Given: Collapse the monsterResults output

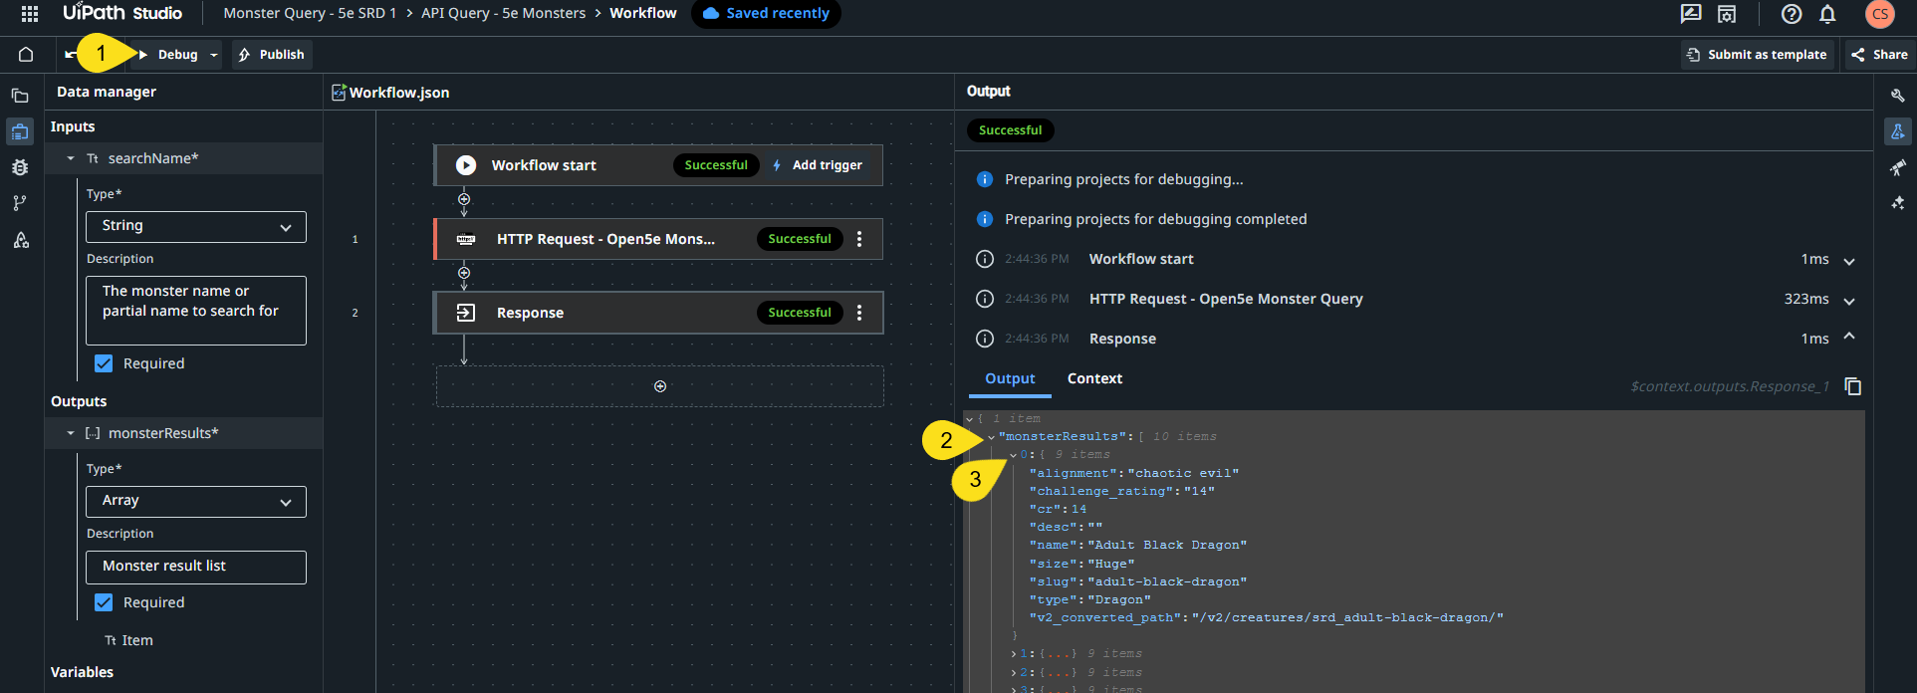Looking at the screenshot, I should tap(71, 433).
